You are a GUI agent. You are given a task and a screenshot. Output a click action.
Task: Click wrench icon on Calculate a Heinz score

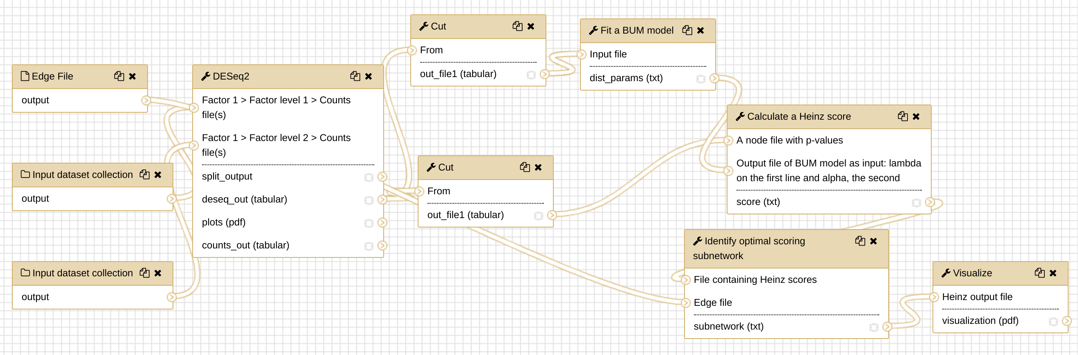(x=740, y=116)
